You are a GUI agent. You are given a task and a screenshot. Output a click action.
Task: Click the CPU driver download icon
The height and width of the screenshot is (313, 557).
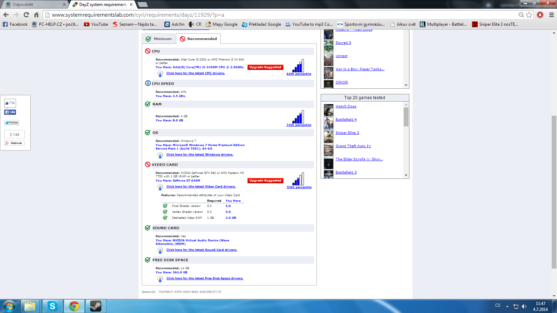click(160, 74)
